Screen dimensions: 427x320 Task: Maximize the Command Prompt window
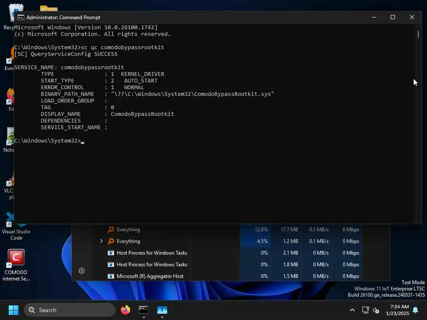(x=393, y=17)
